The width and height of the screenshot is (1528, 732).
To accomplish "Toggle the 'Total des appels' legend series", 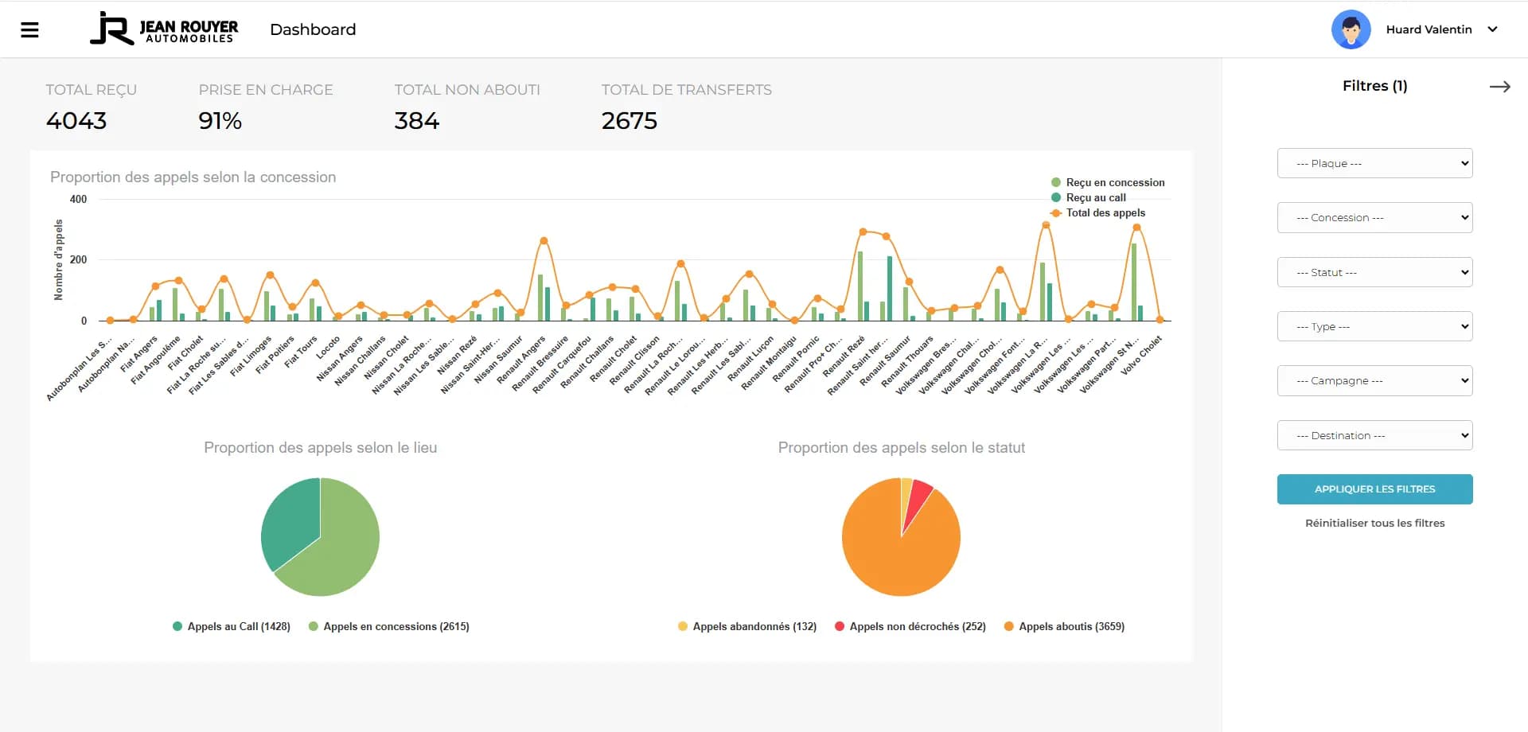I will click(x=1105, y=212).
